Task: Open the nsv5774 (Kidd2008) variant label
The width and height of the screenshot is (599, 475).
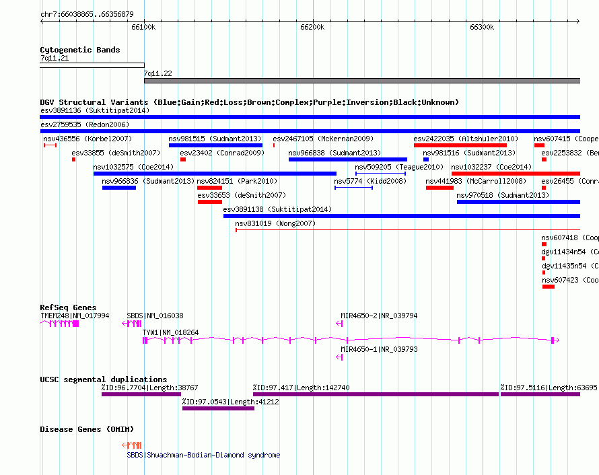Action: tap(370, 181)
